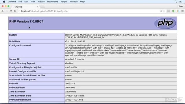This screenshot has height=104, width=185.
Task: Open the Chrome hamburger menu
Action: tap(182, 11)
